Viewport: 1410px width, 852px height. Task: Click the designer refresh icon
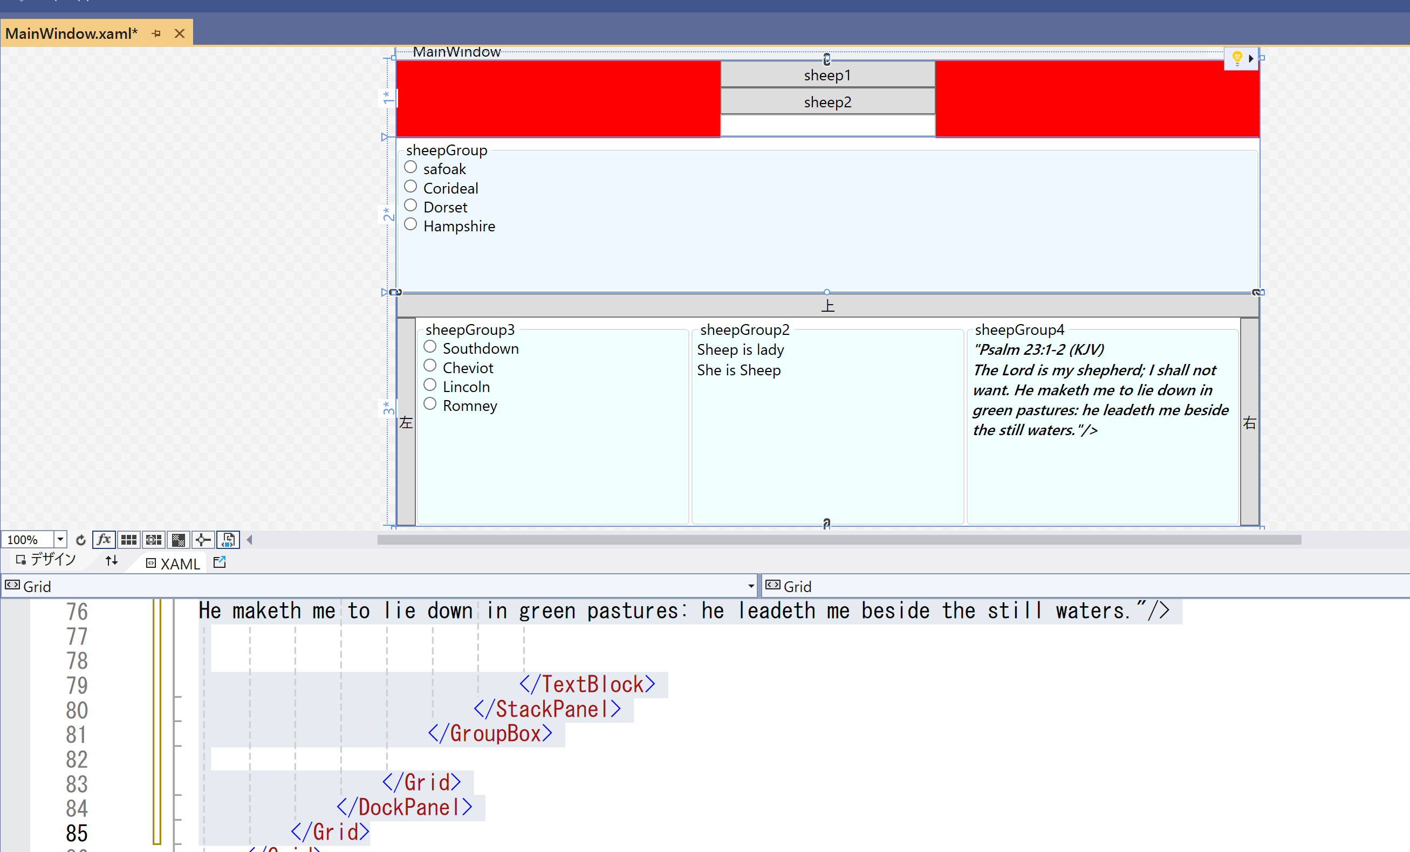click(x=81, y=540)
